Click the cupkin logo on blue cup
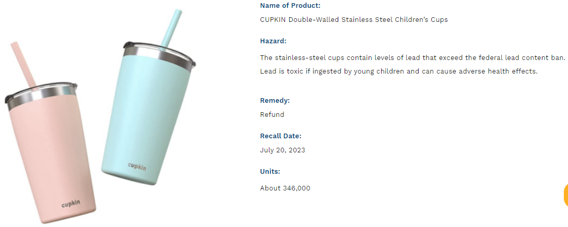The width and height of the screenshot is (568, 227). coord(137,166)
